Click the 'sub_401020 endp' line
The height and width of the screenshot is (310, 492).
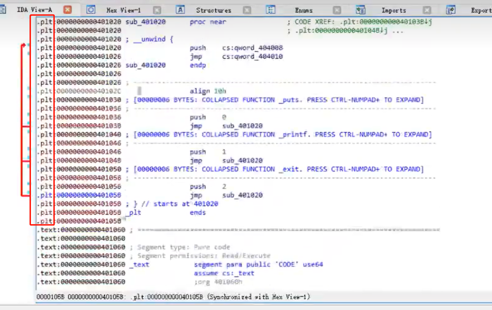click(166, 65)
